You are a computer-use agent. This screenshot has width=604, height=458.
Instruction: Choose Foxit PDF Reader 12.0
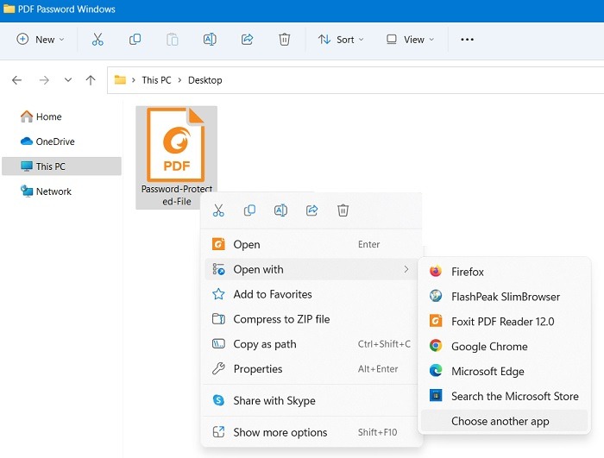tap(502, 322)
